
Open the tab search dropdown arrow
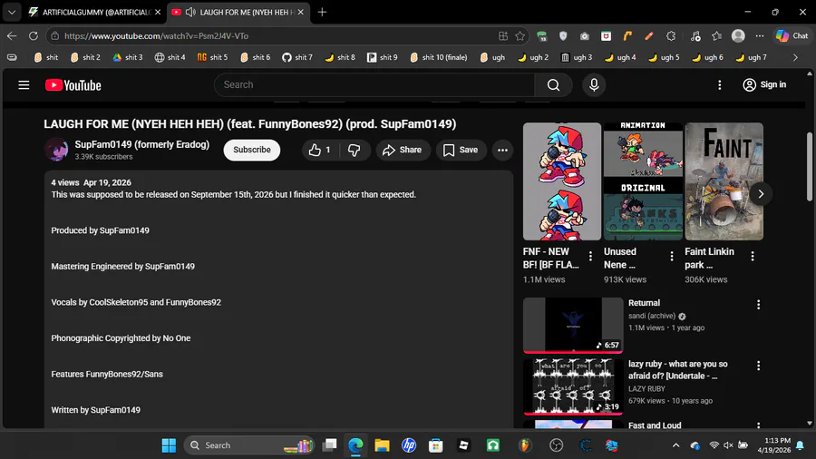point(12,12)
